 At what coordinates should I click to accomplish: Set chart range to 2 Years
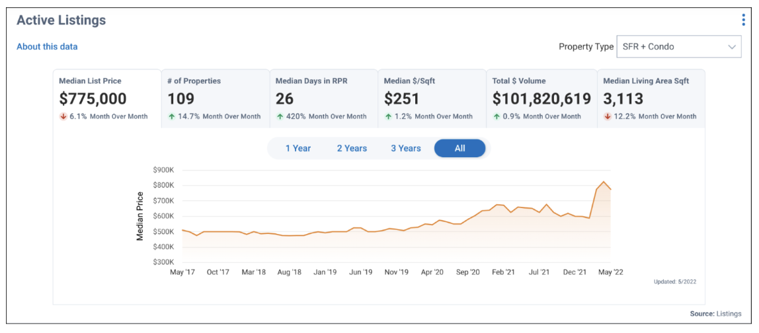(x=352, y=149)
